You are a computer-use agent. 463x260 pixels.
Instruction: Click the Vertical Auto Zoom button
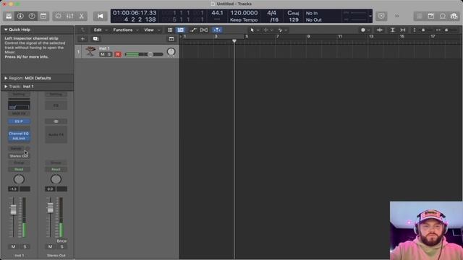[x=392, y=30]
